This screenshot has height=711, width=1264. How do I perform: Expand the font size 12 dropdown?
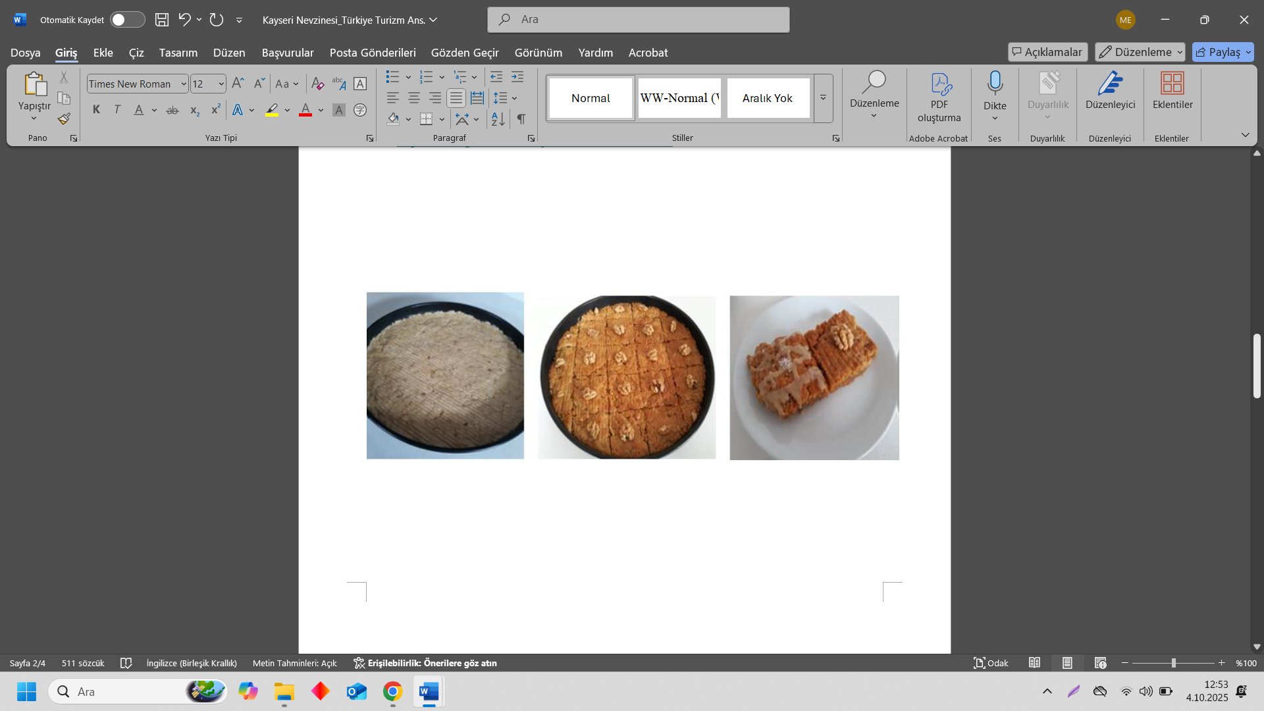[221, 84]
